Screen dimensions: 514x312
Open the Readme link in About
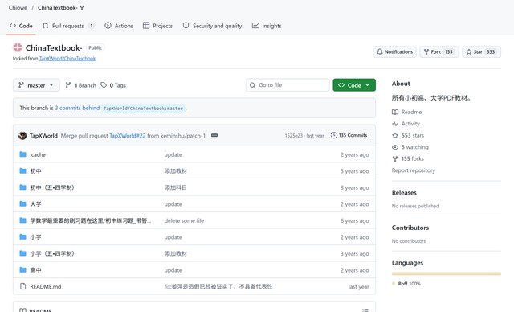coord(407,112)
